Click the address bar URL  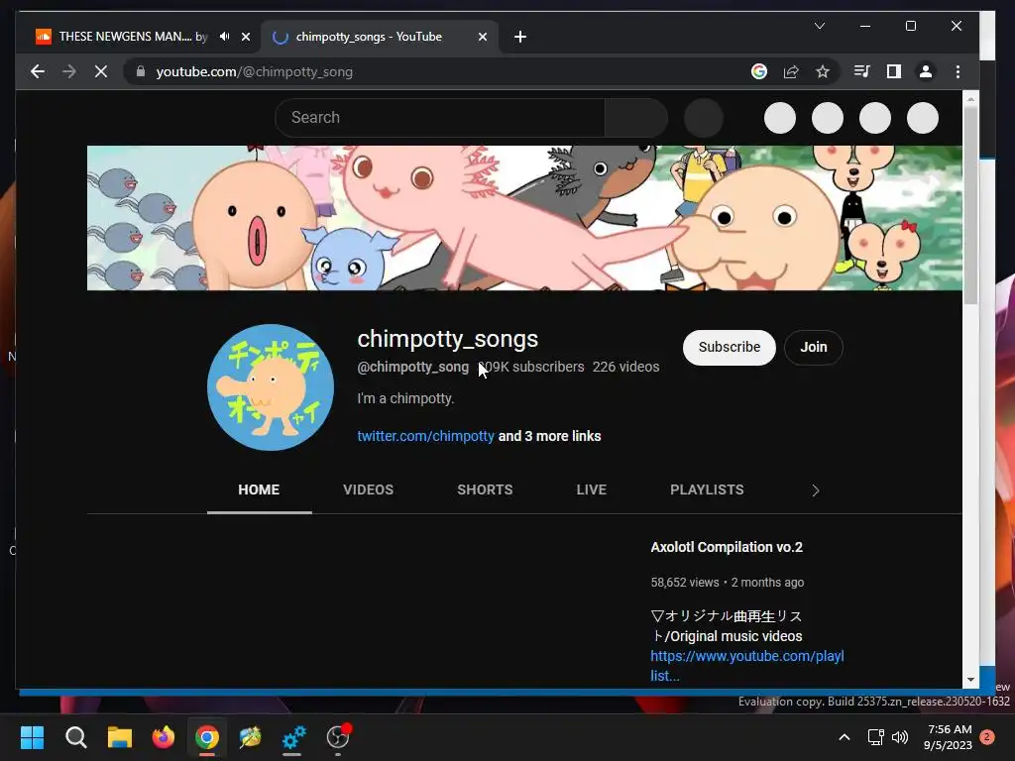(x=254, y=71)
